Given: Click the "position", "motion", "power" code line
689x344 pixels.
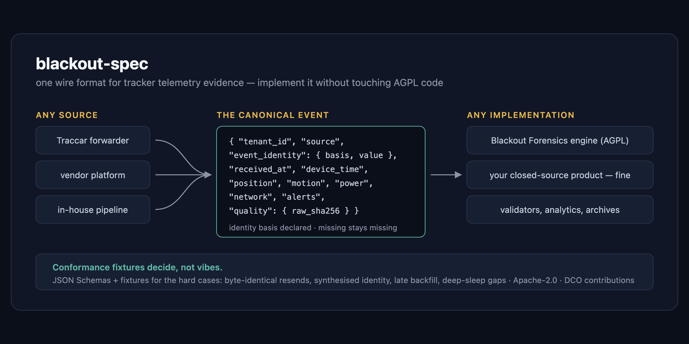Looking at the screenshot, I should click(301, 183).
